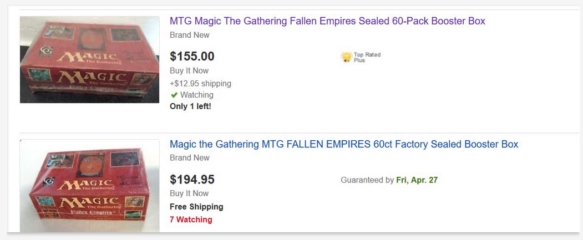The image size is (583, 240).
Task: Click Buy It Now under the $155.00 price
Action: 189,71
